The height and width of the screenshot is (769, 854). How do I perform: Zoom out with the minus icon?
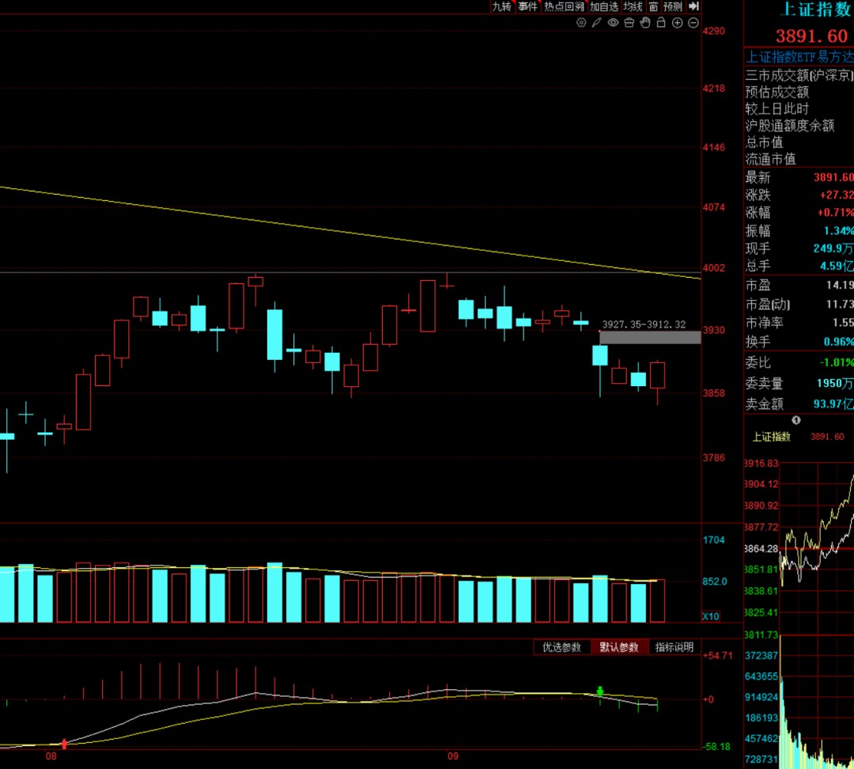pos(693,23)
